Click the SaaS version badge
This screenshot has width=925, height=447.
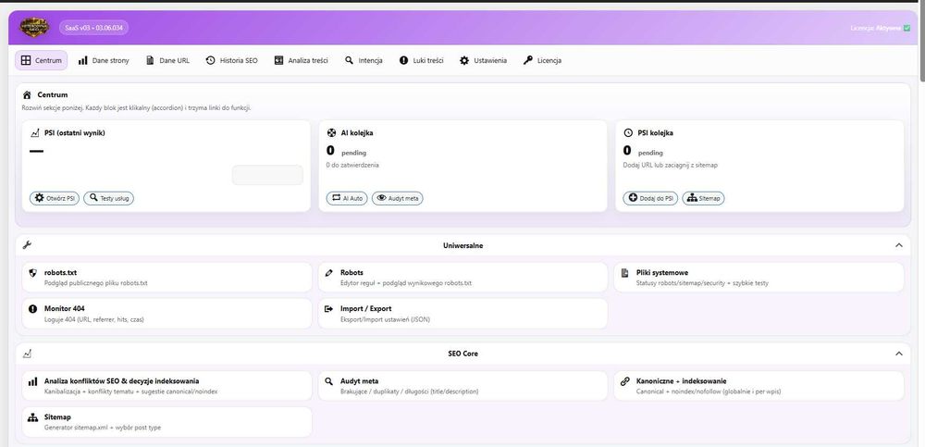93,27
